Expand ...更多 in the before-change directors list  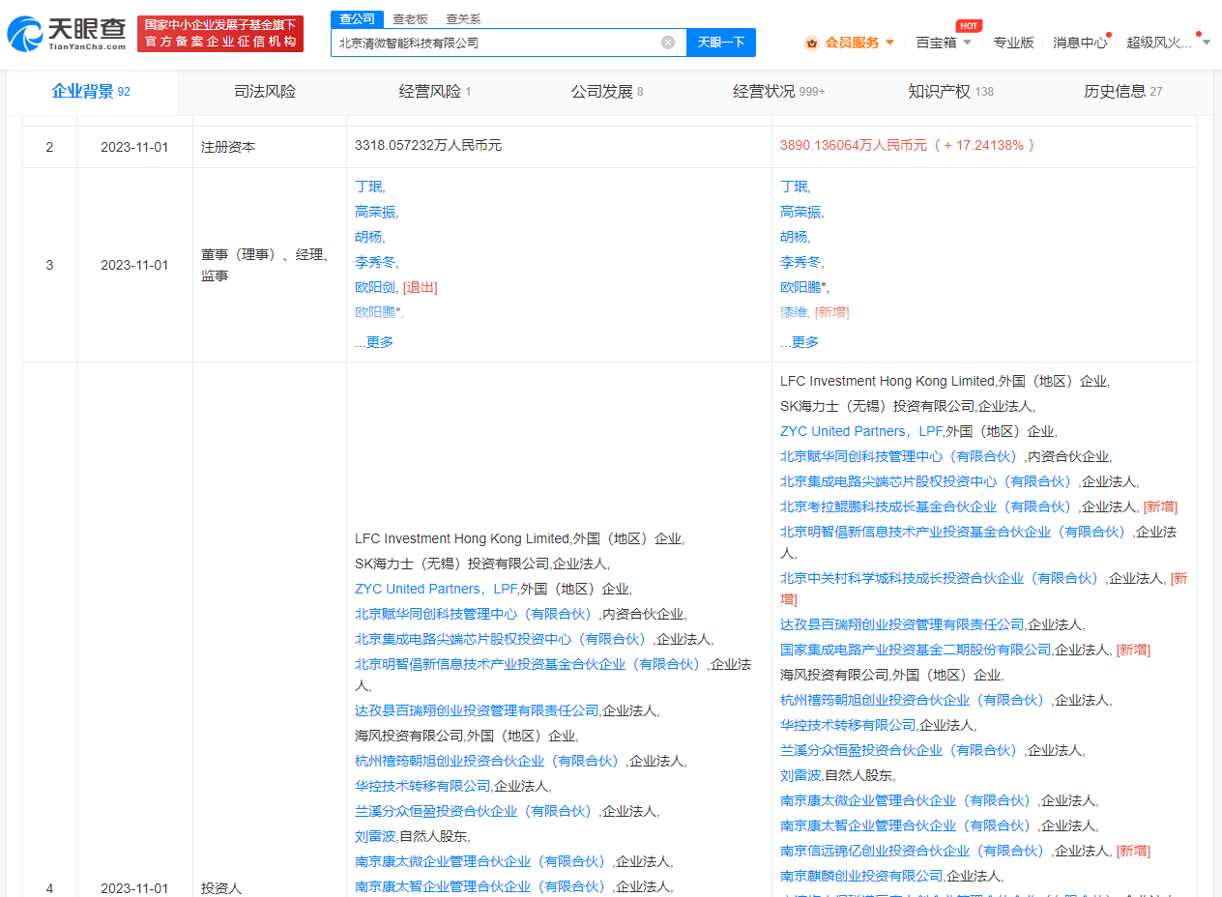pyautogui.click(x=374, y=342)
